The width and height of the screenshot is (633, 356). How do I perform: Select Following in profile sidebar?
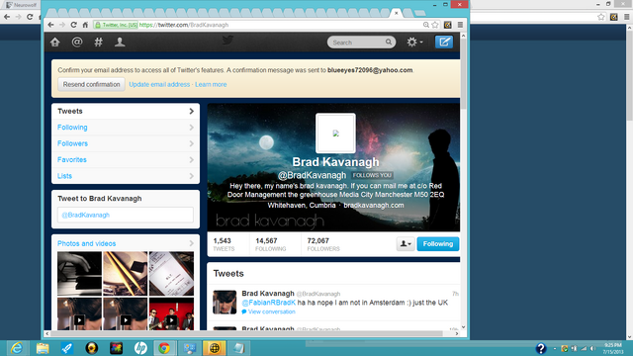pos(126,128)
